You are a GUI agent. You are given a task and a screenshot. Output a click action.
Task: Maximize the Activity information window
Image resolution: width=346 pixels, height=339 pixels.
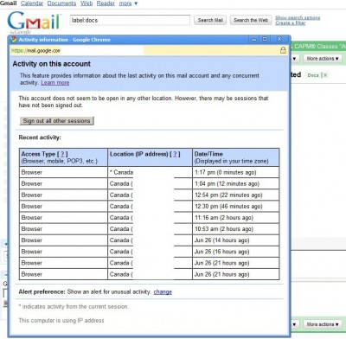265,39
